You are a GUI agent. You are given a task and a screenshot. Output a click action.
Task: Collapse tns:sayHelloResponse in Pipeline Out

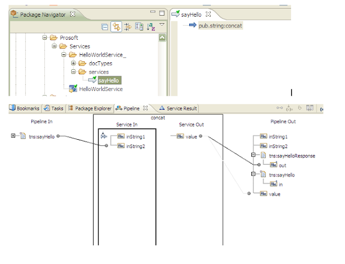click(253, 155)
